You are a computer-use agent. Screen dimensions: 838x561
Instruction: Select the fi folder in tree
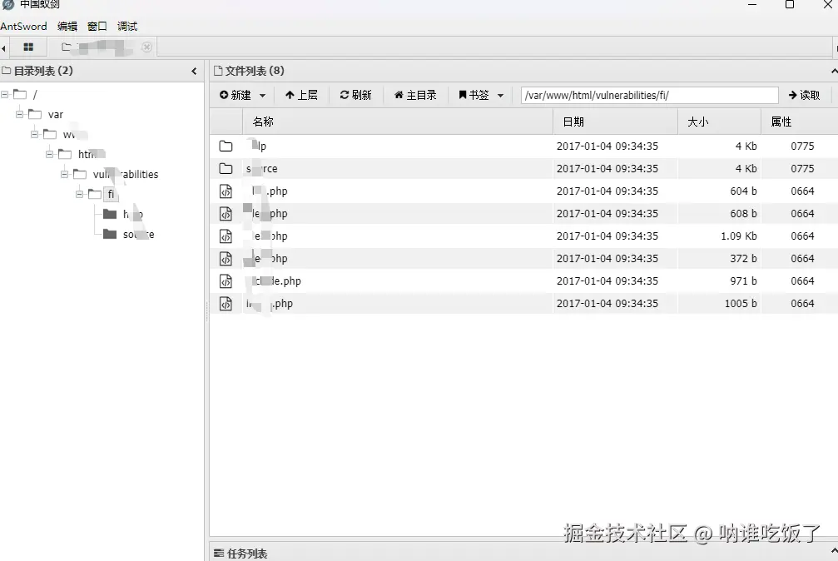pyautogui.click(x=95, y=194)
